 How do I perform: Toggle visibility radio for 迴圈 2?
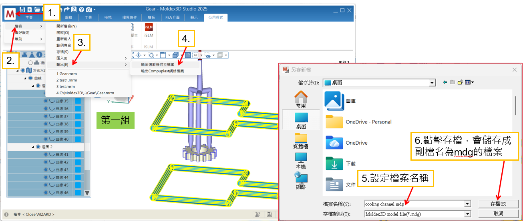[x=38, y=147]
